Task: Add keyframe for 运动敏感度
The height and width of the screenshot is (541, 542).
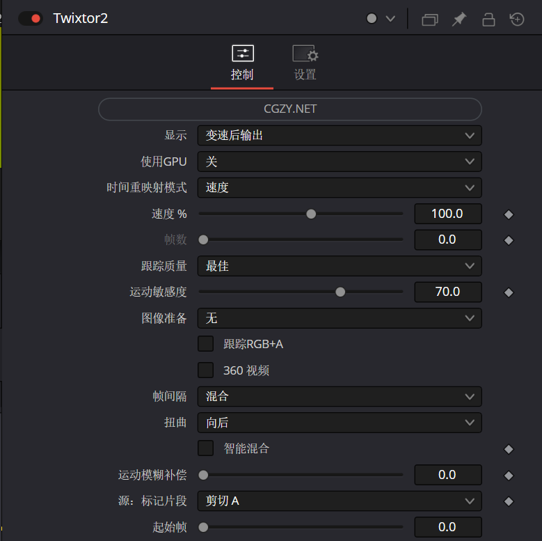Action: pyautogui.click(x=509, y=292)
